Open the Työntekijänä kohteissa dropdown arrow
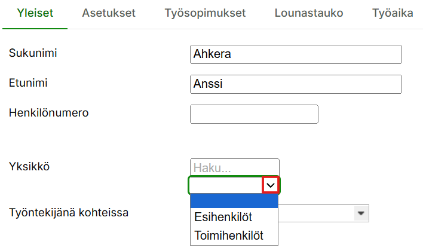 click(x=360, y=213)
